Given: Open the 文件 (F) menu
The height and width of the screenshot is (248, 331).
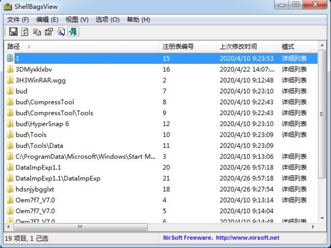Looking at the screenshot, I should [18, 20].
